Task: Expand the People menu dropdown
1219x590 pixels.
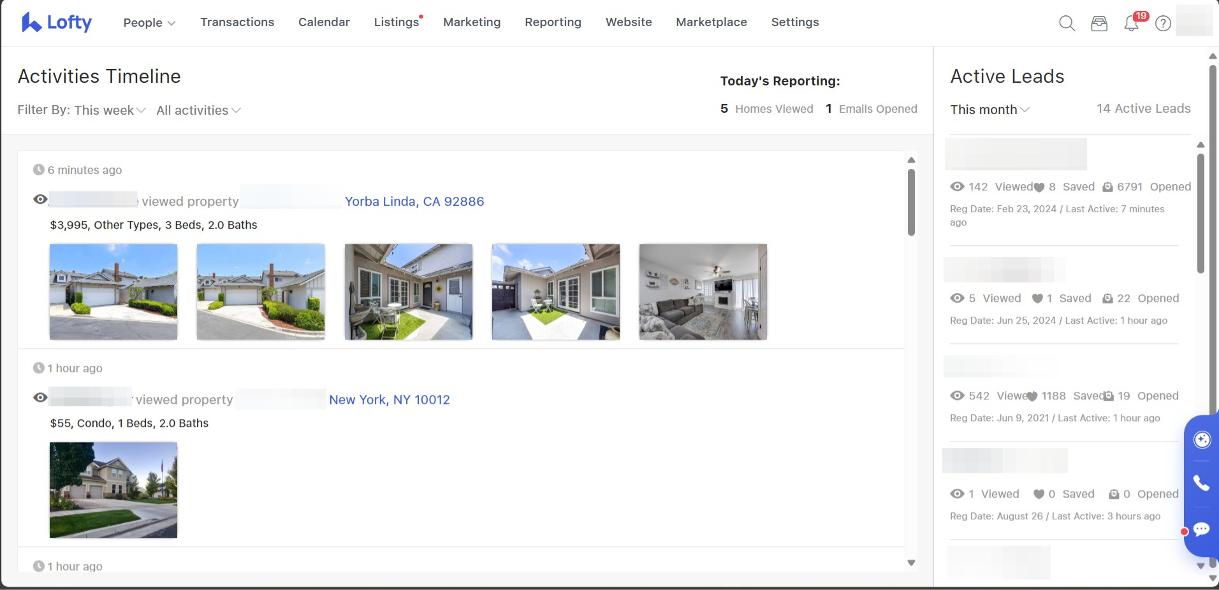Action: click(x=149, y=22)
